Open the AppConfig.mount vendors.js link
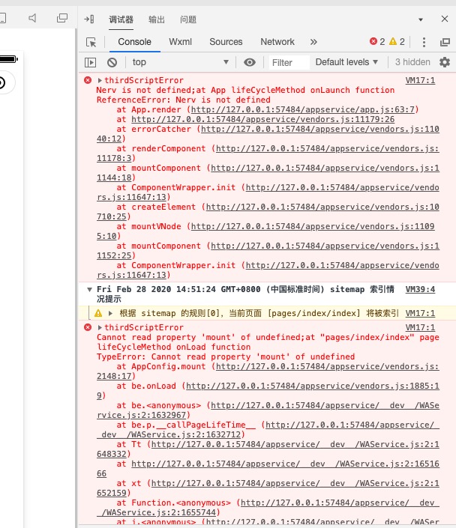Screen dimensions: 456x528 coord(327,367)
